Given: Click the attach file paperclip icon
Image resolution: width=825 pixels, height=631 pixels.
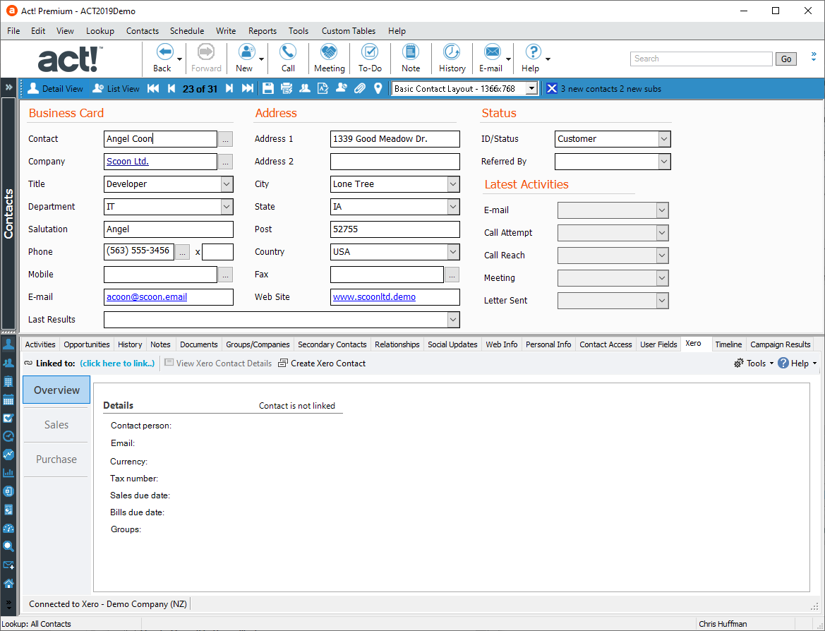Looking at the screenshot, I should 360,88.
